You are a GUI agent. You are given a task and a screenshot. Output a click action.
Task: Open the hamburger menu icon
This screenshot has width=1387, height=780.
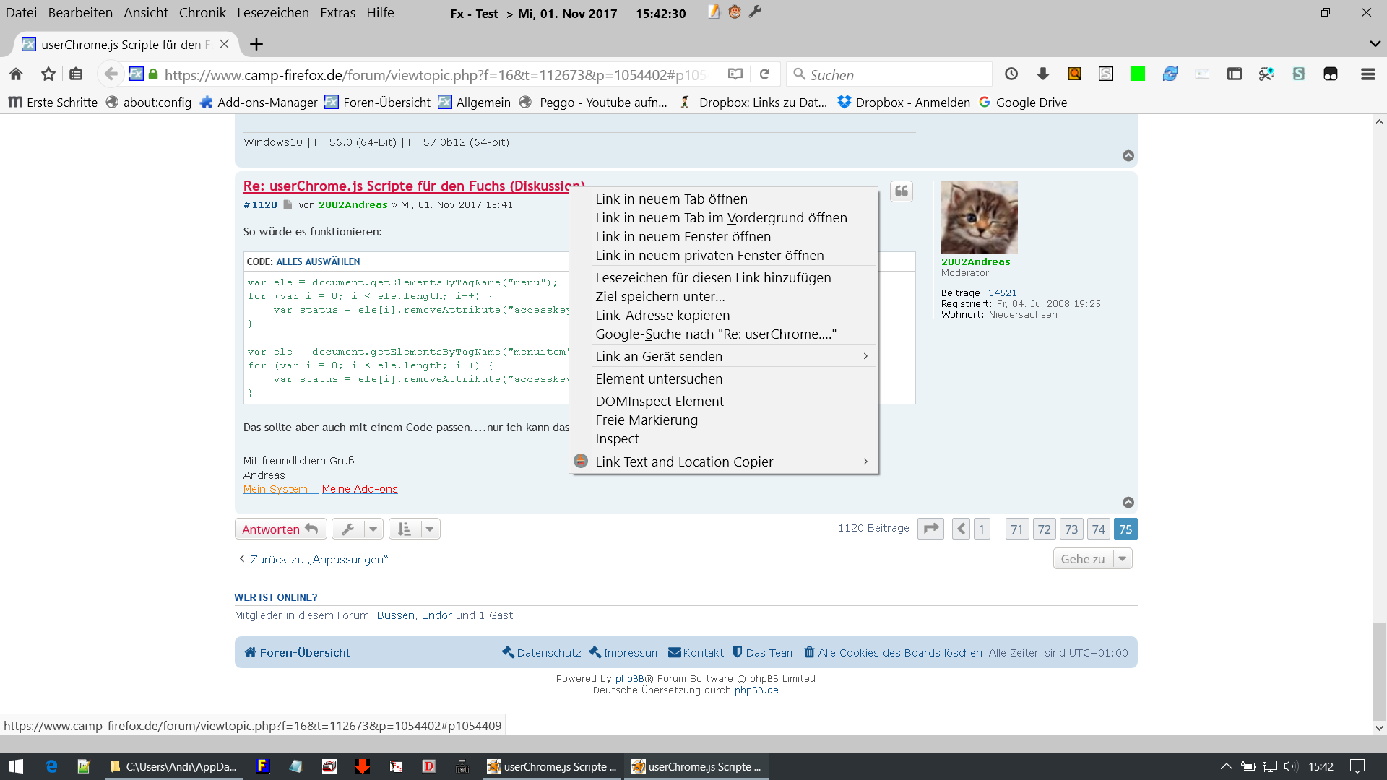1367,74
